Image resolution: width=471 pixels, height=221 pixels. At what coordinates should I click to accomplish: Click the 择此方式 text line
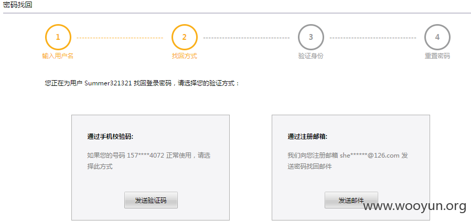coord(100,167)
